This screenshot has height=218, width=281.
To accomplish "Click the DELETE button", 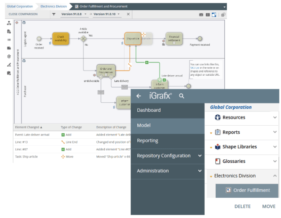I will coord(243,207).
